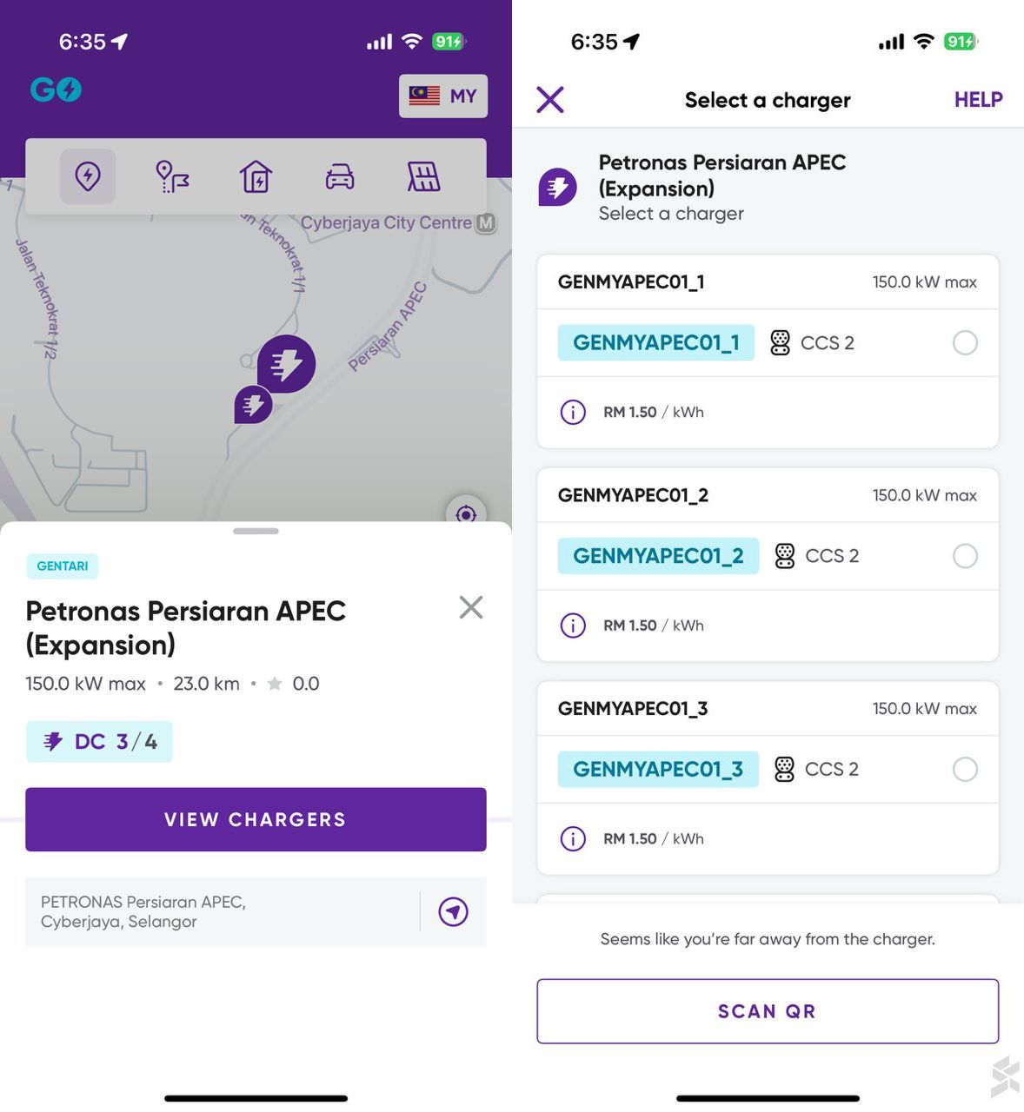Image resolution: width=1024 pixels, height=1112 pixels.
Task: Open HELP on charger selection screen
Action: pyautogui.click(x=978, y=100)
